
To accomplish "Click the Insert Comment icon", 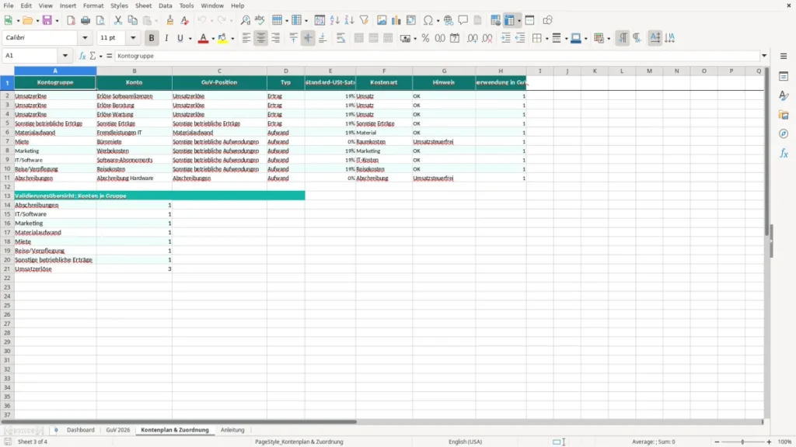I will [x=463, y=20].
